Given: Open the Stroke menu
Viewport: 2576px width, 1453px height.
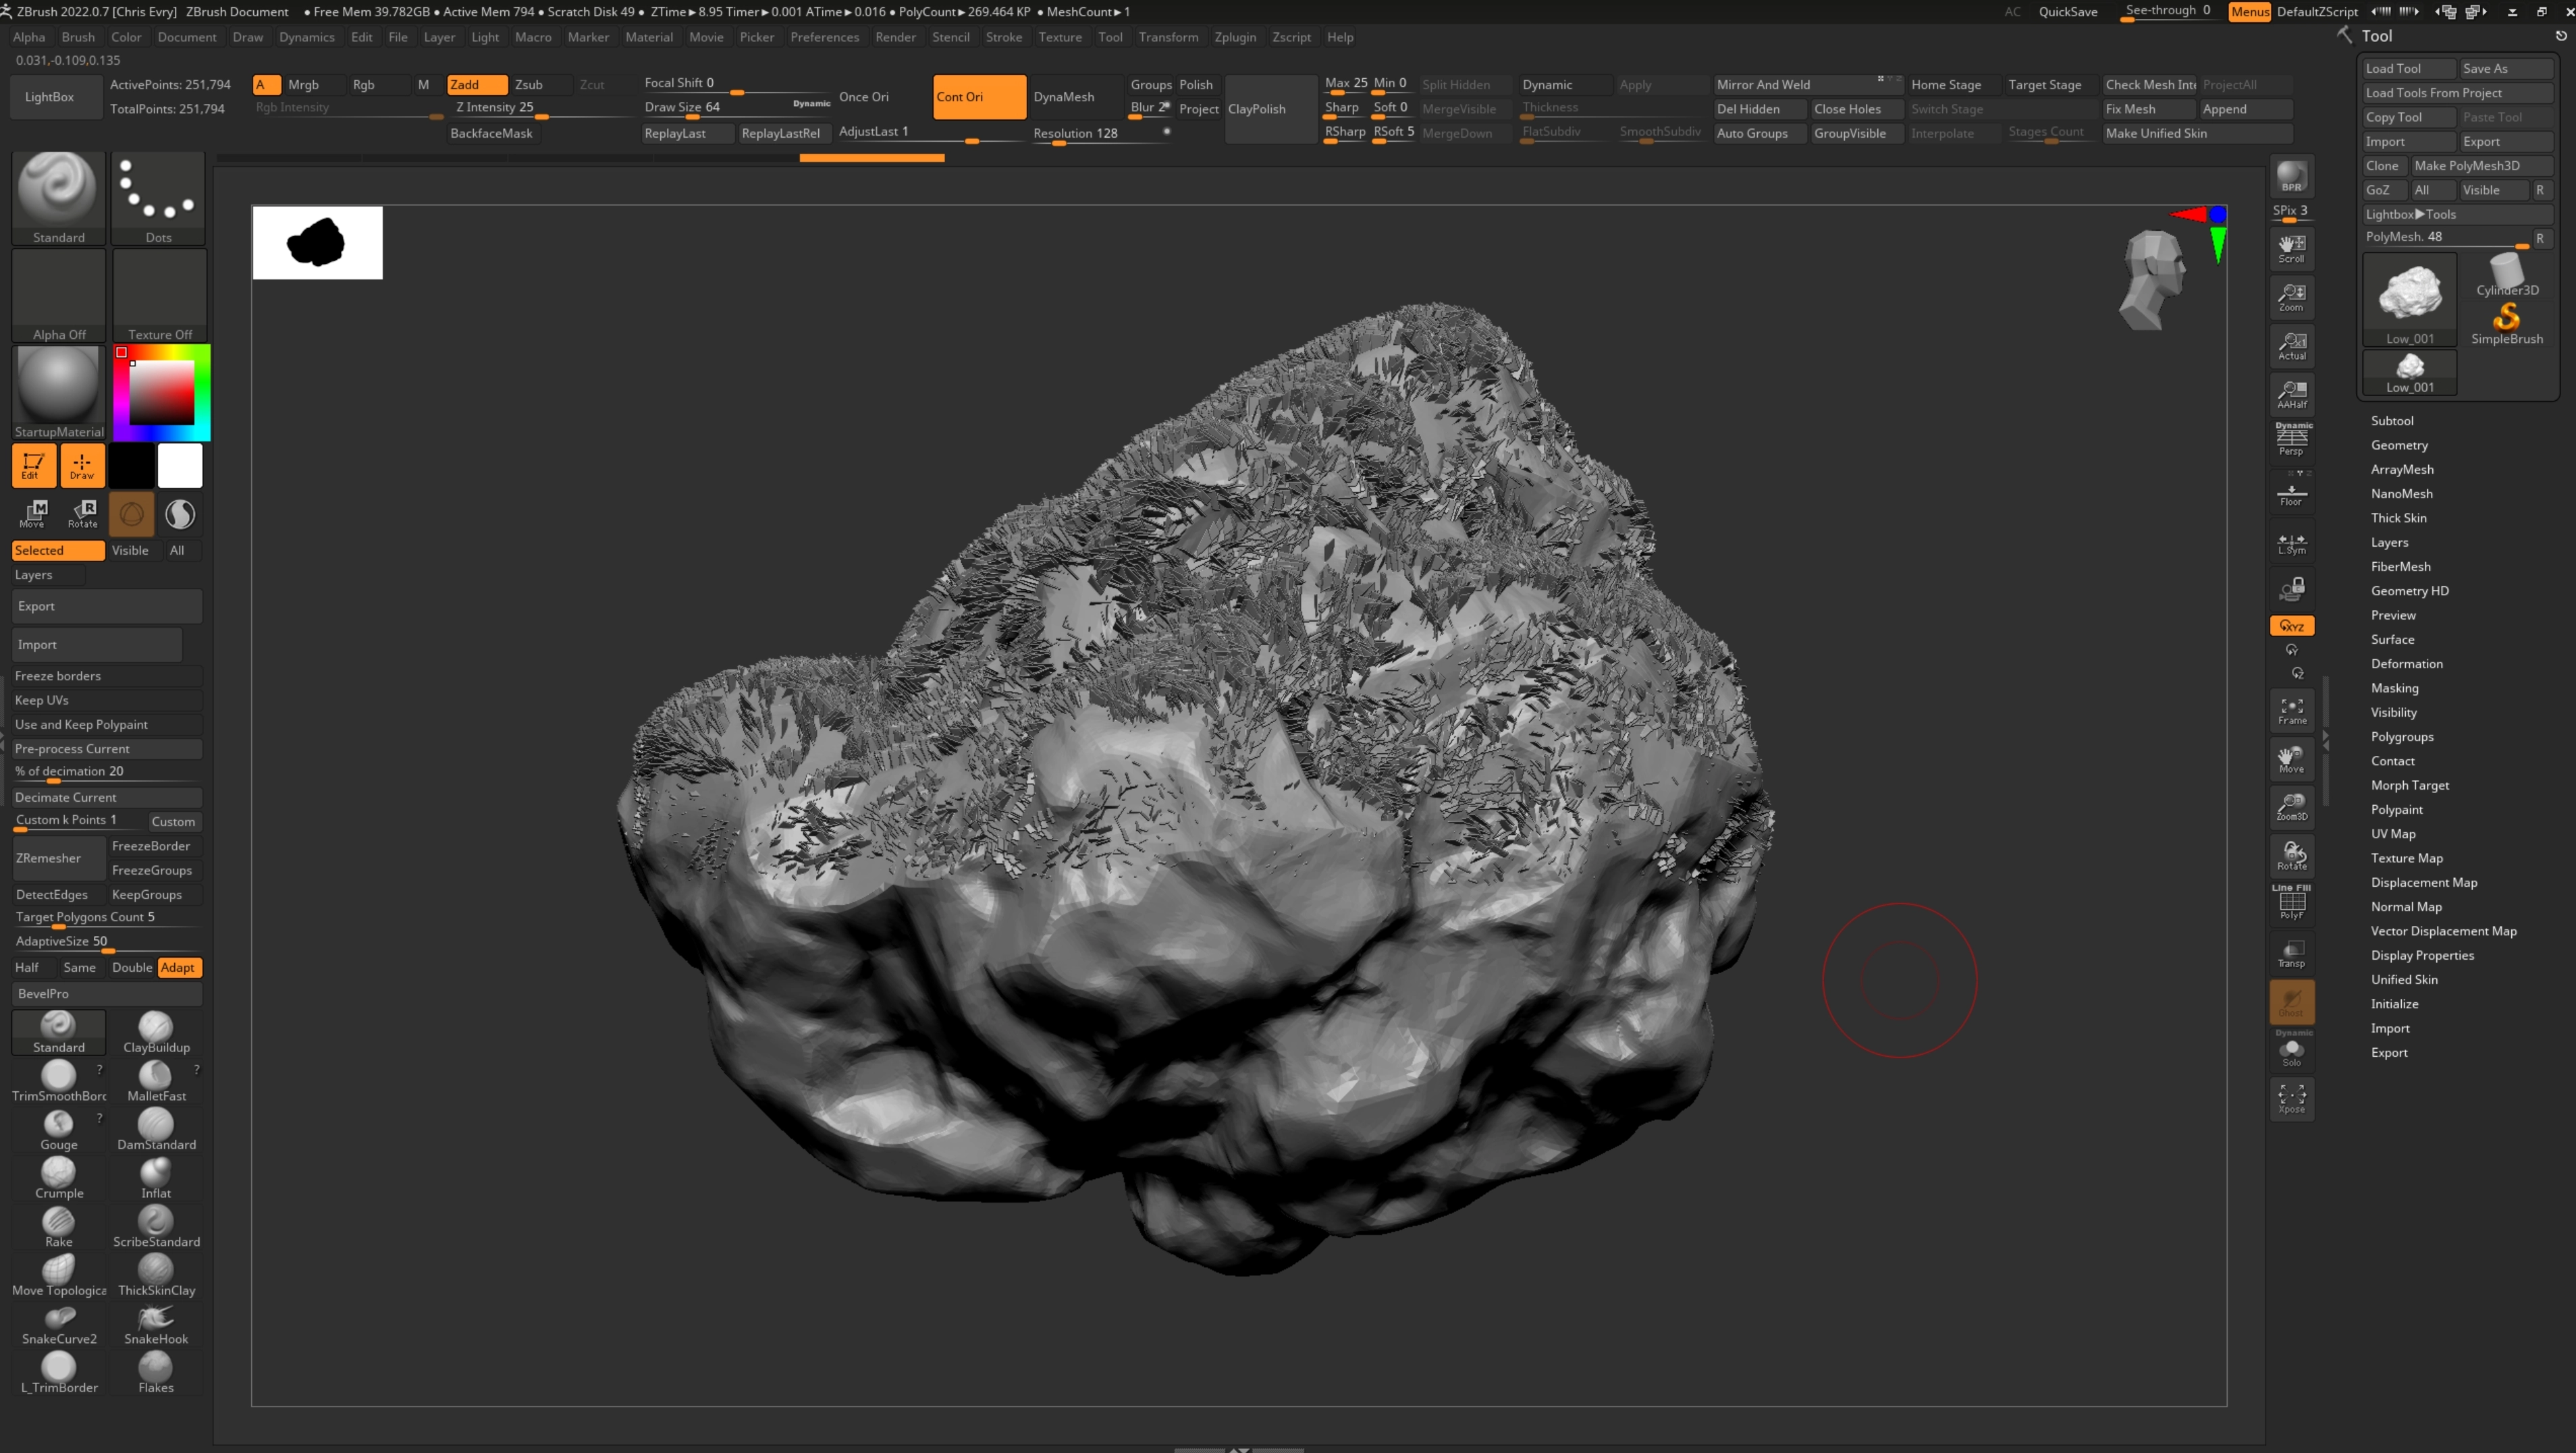Looking at the screenshot, I should [1003, 37].
